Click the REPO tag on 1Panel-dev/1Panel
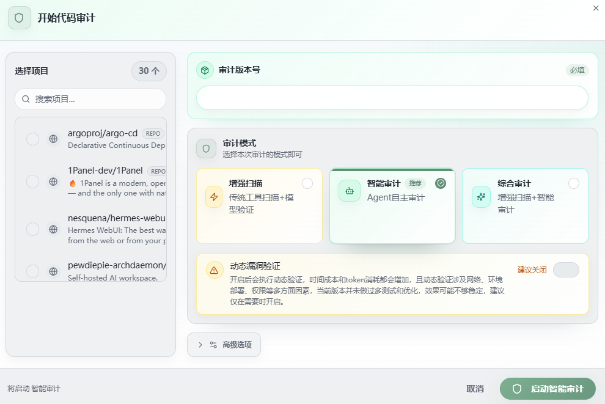The height and width of the screenshot is (404, 605). click(158, 171)
